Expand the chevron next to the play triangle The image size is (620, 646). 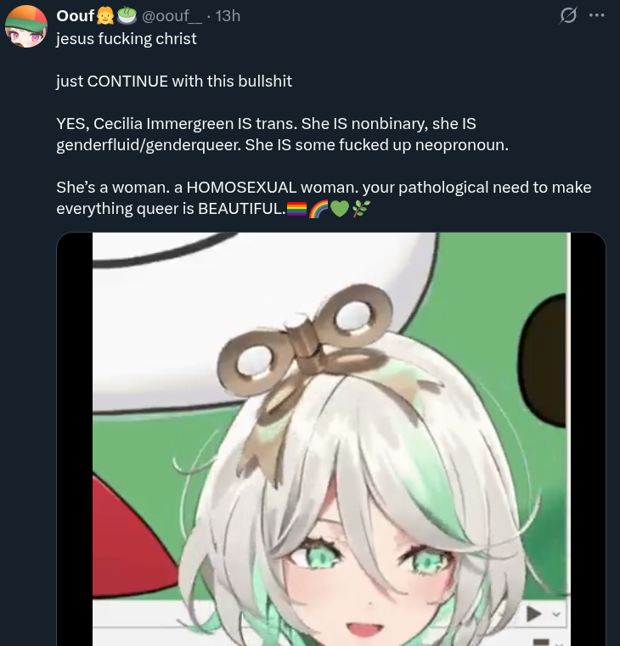(556, 615)
